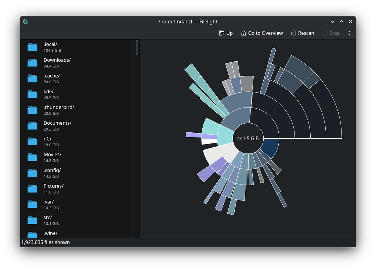The height and width of the screenshot is (270, 376).
Task: Open the three-dot overflow menu
Action: click(x=350, y=33)
